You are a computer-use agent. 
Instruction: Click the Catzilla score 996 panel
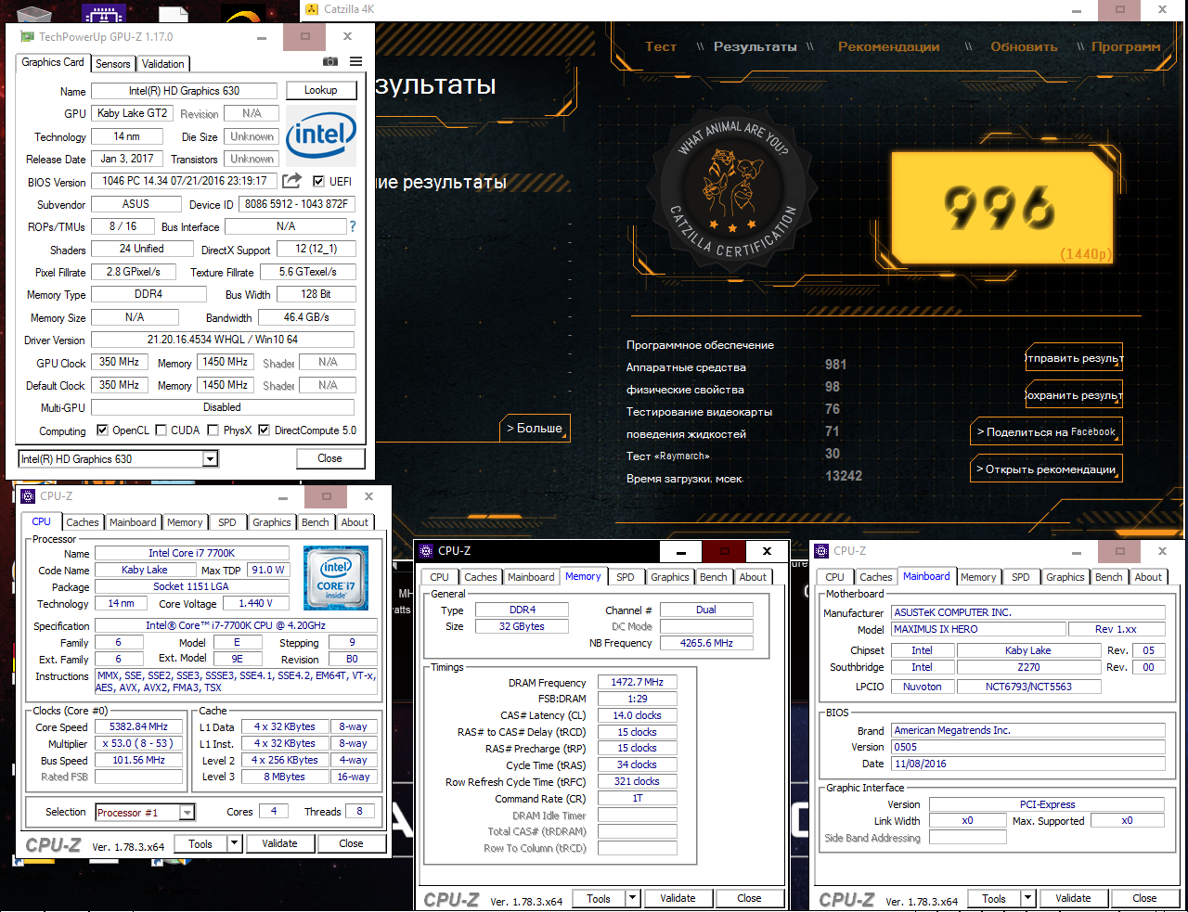tap(1001, 209)
